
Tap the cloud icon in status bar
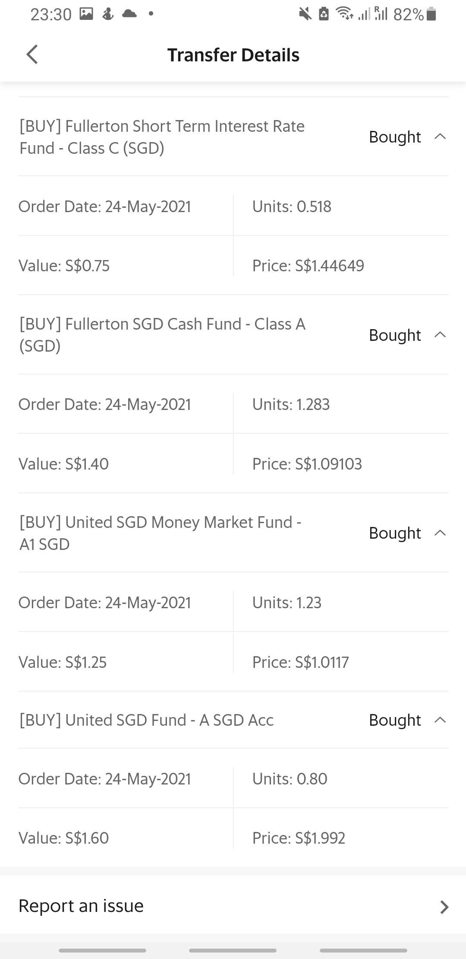click(129, 14)
